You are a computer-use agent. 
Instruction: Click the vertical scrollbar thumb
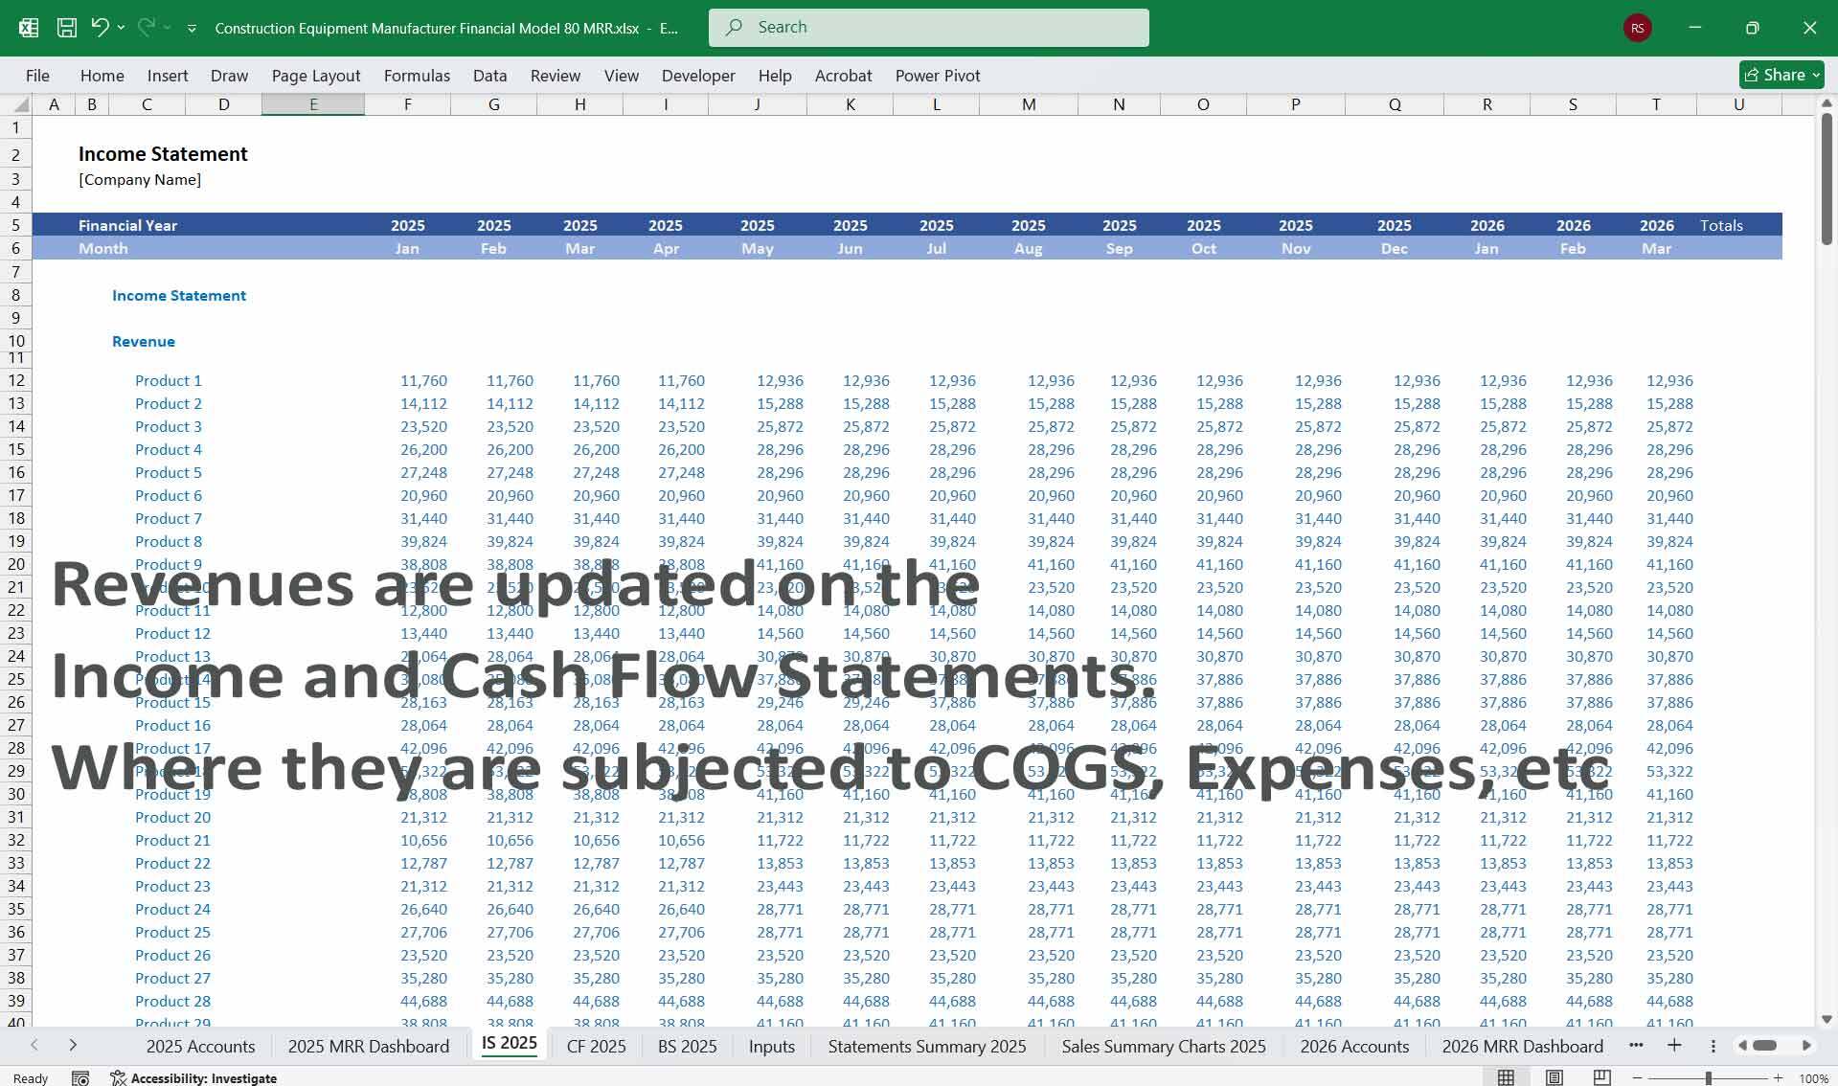(1826, 177)
